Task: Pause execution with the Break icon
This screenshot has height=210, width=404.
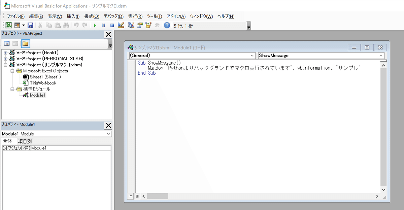Action: point(103,25)
